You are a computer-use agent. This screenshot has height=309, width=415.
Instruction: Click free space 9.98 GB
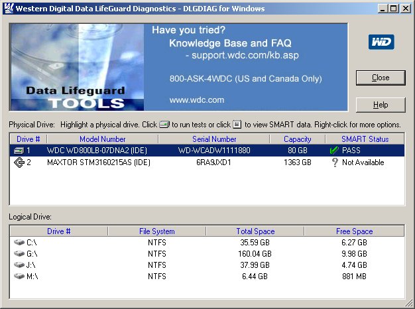354,254
